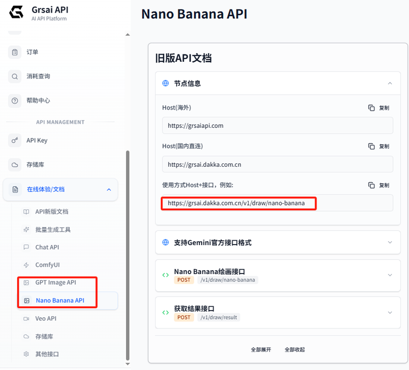
Task: Expand 获取结果接口 section chevron
Action: tap(390, 313)
